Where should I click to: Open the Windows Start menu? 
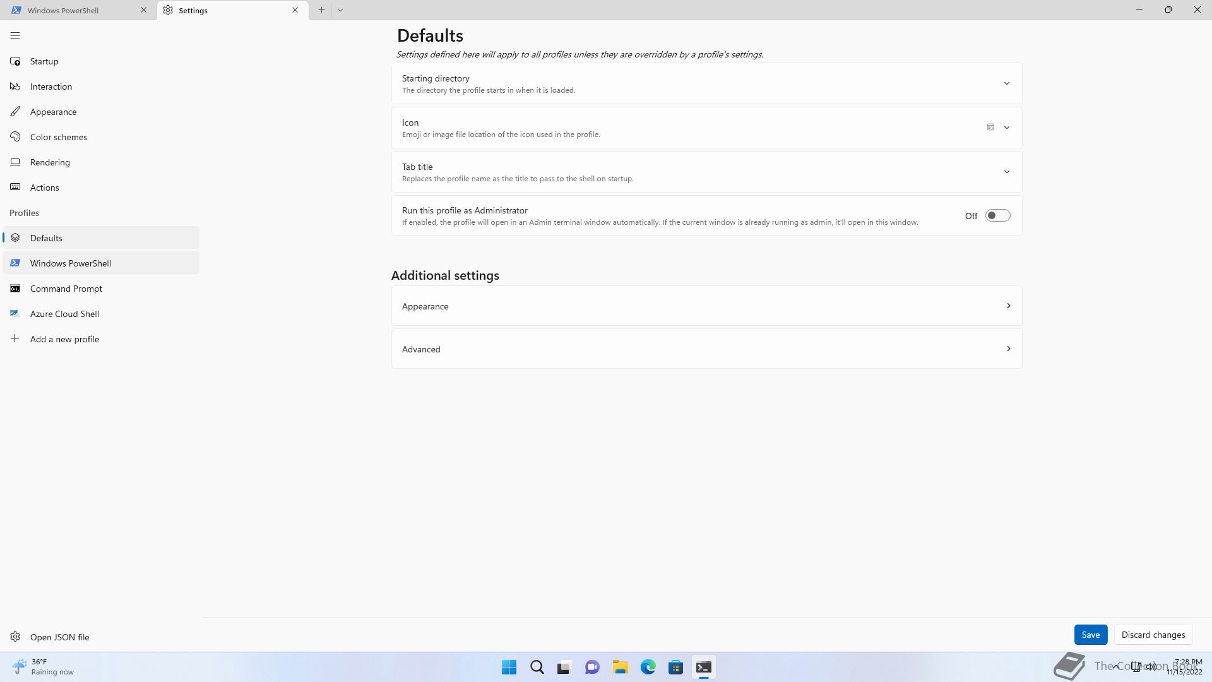[x=509, y=667]
